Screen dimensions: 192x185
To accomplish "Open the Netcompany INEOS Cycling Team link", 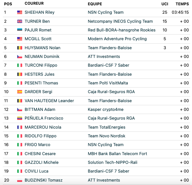I will click(x=120, y=21).
